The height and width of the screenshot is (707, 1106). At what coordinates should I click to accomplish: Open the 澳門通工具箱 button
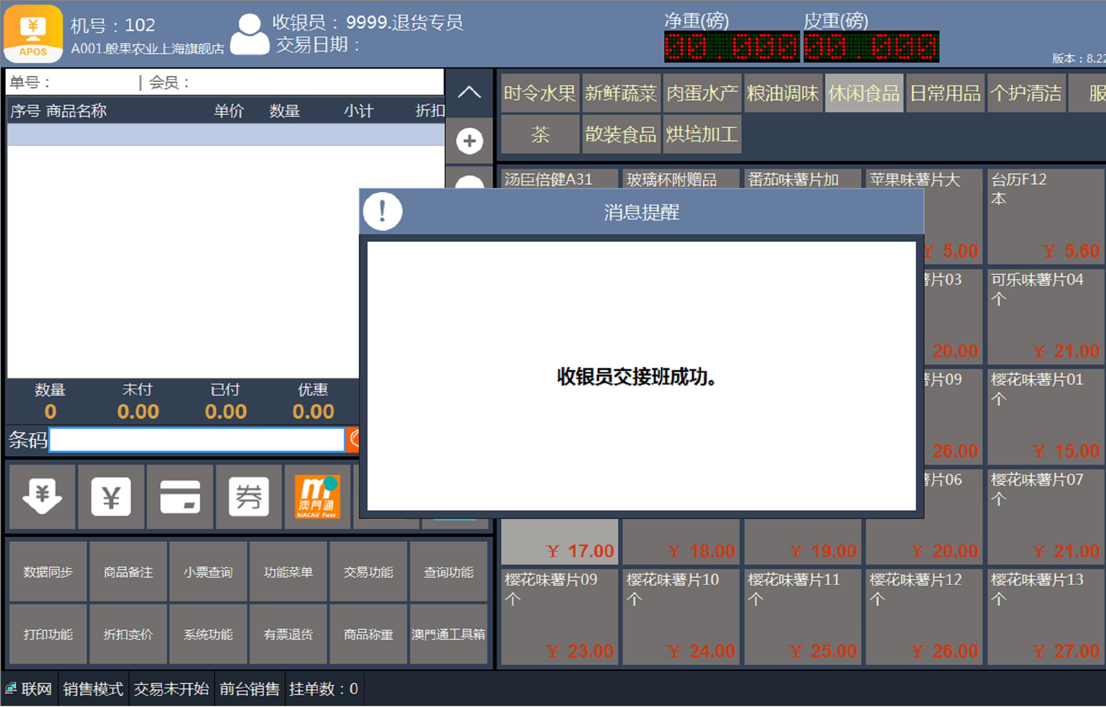click(x=448, y=634)
